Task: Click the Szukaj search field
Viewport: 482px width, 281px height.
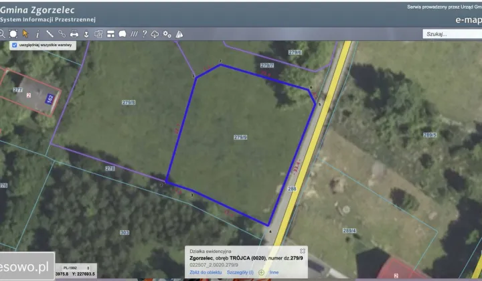Action: click(452, 34)
